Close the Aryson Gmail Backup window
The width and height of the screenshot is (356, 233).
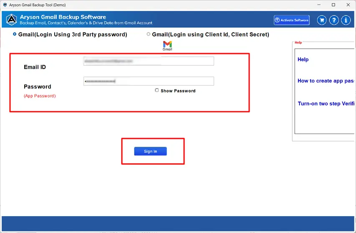pyautogui.click(x=348, y=5)
